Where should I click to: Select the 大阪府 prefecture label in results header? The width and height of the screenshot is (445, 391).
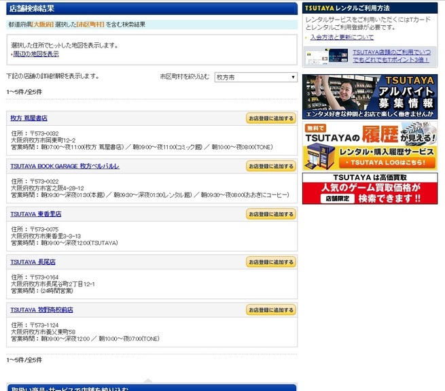tap(43, 24)
